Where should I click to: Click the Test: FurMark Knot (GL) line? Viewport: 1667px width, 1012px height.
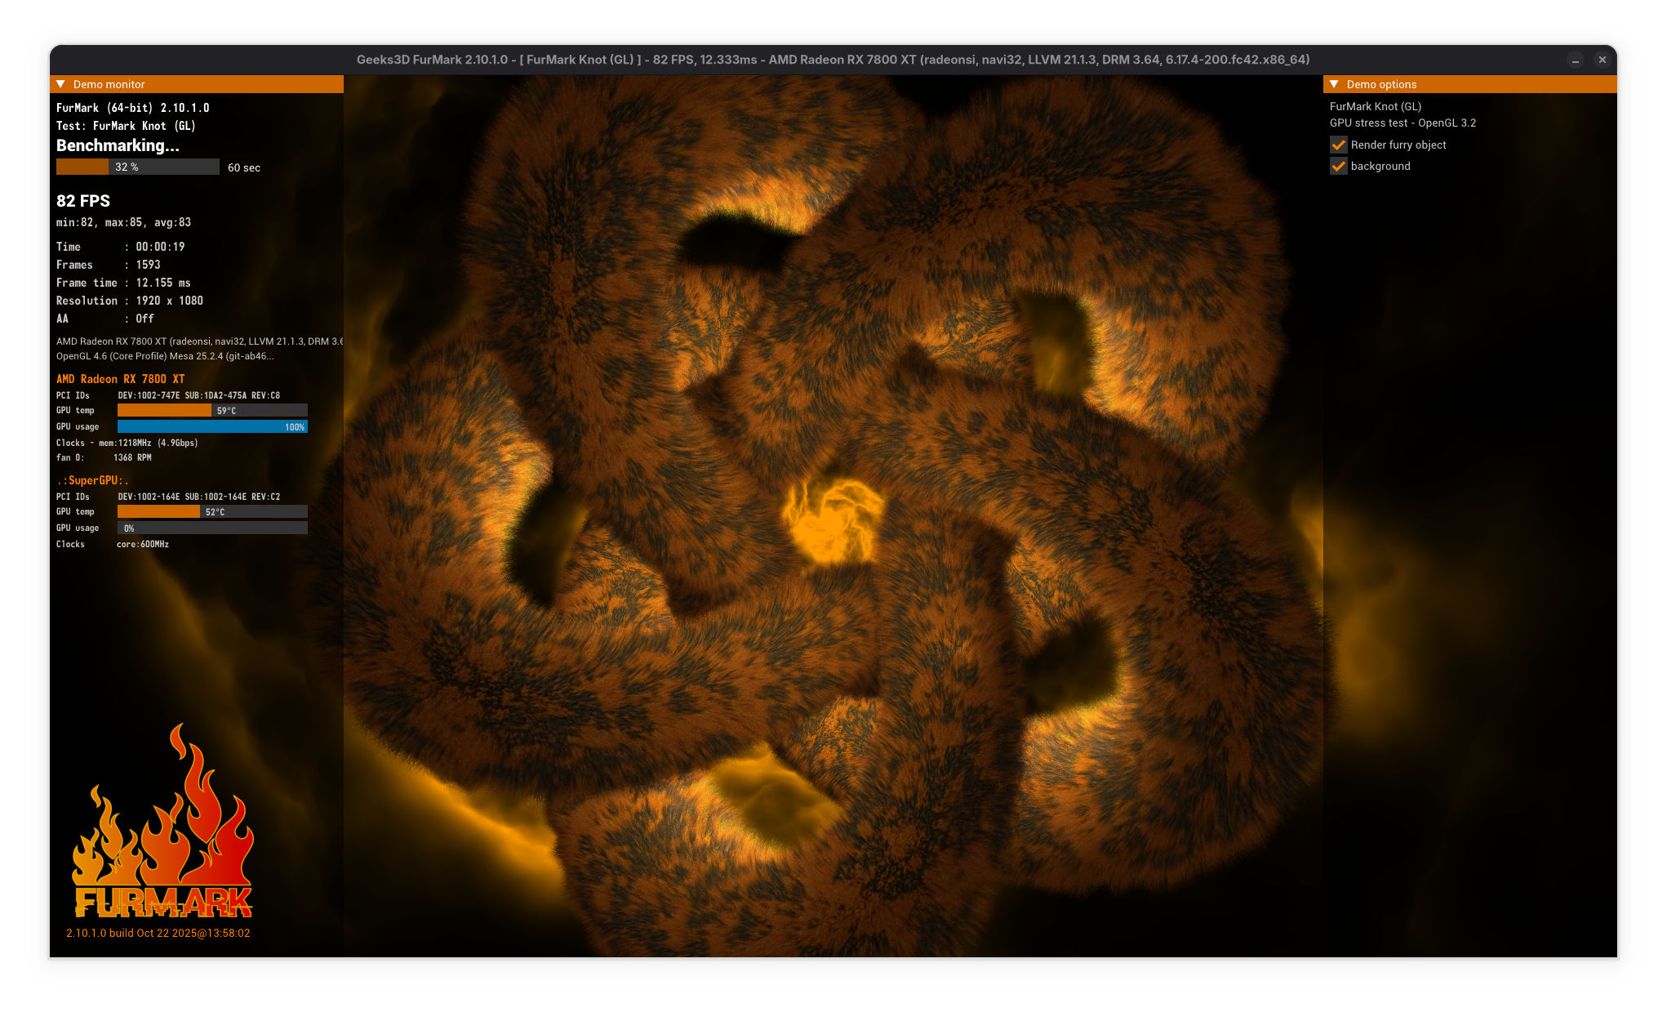pos(126,126)
